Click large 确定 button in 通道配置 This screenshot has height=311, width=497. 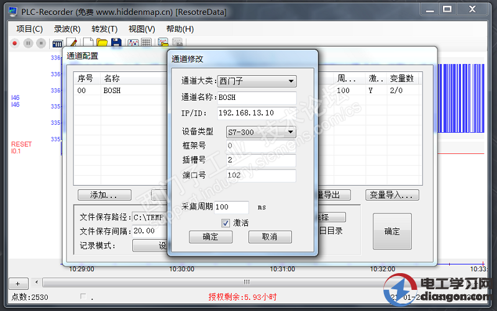pyautogui.click(x=392, y=231)
